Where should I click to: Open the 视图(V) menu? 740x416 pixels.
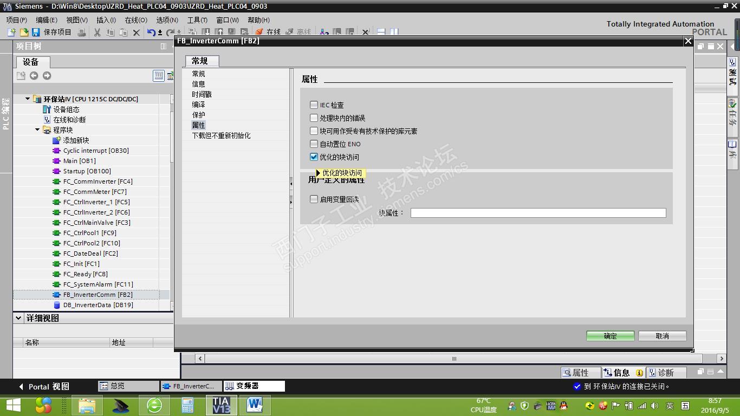(x=77, y=20)
